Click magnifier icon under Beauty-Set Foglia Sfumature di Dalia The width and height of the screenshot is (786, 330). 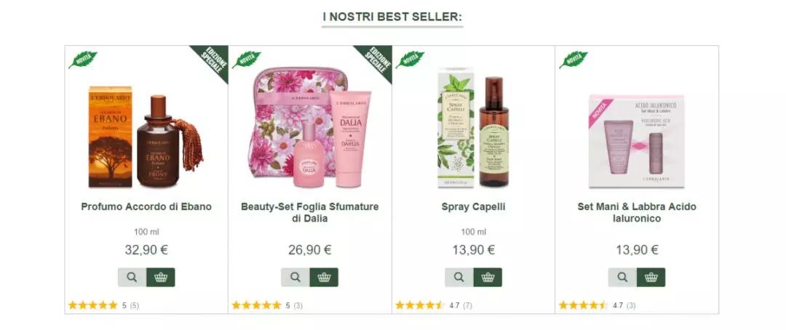(x=295, y=278)
